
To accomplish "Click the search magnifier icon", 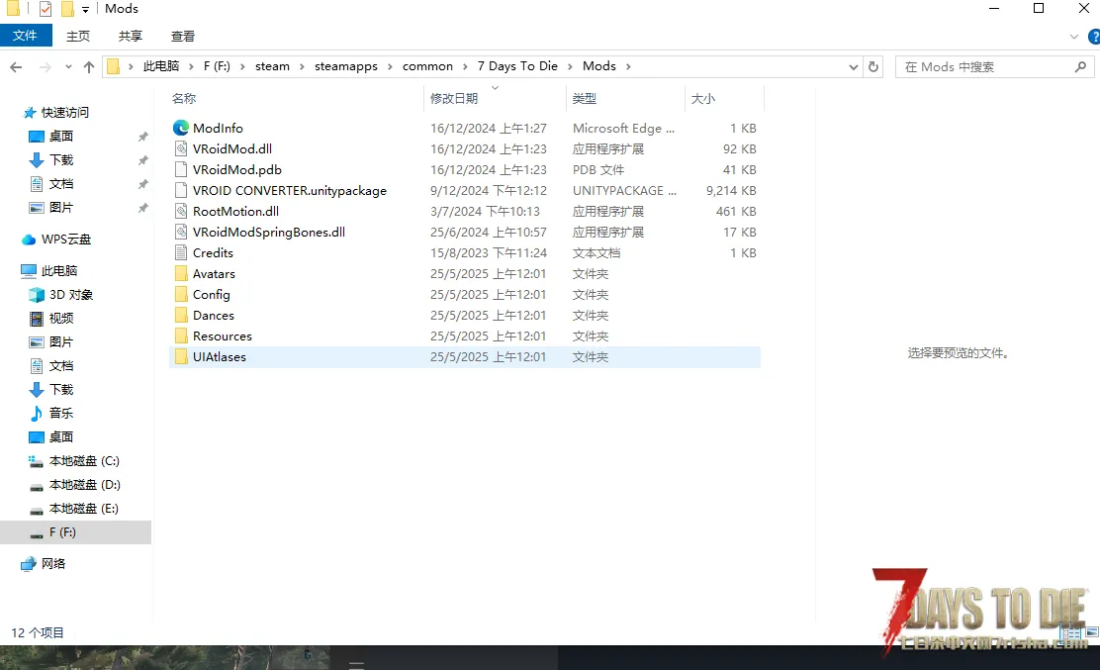I will click(1080, 66).
